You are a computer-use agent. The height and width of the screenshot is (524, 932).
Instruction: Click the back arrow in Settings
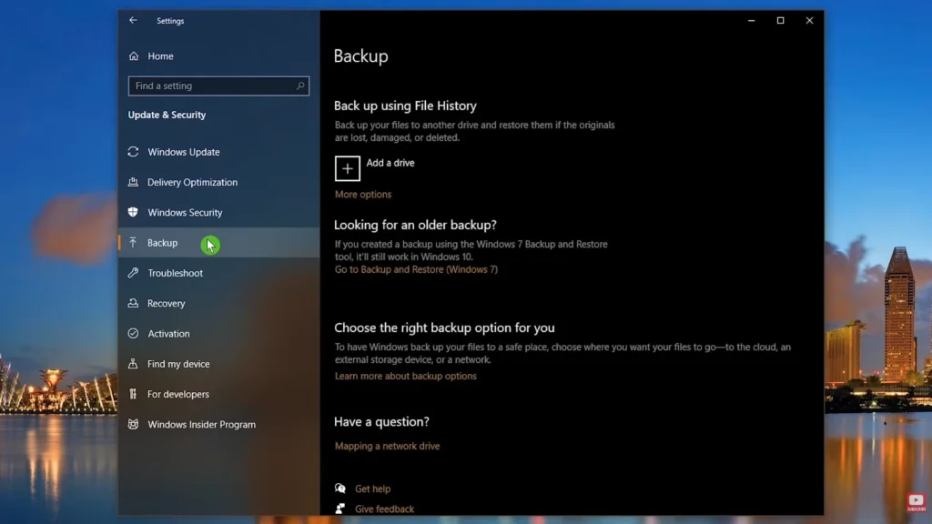pos(133,20)
